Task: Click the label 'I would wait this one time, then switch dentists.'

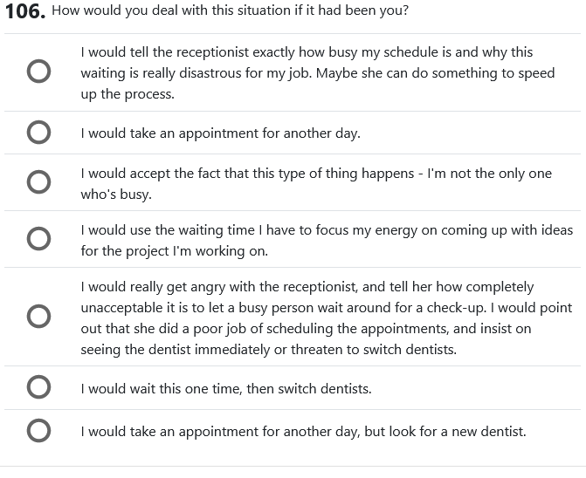Action: pyautogui.click(x=225, y=388)
